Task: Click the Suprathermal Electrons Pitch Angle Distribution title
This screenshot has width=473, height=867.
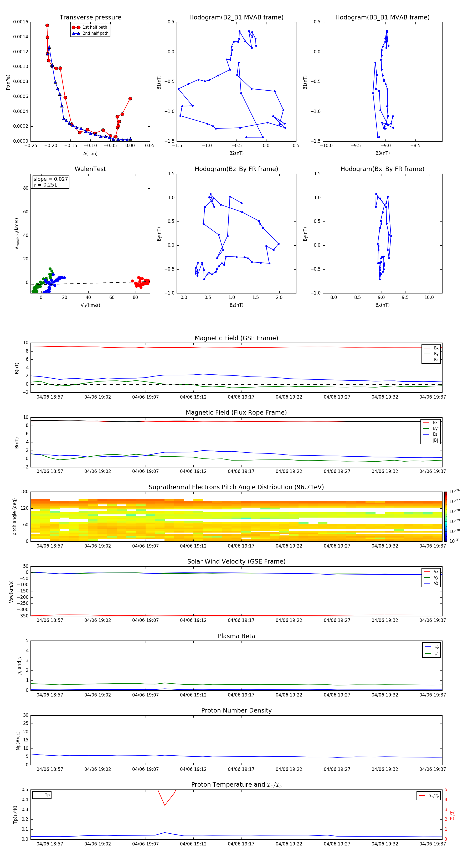Action: point(236,487)
